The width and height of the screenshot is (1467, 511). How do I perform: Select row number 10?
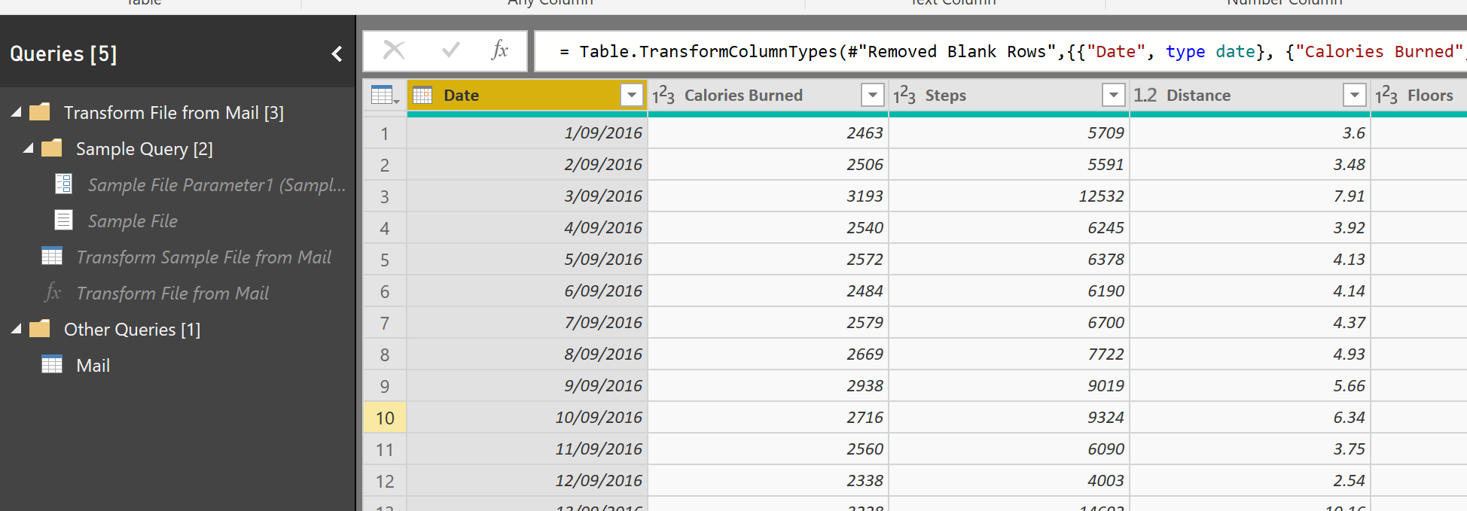tap(385, 418)
